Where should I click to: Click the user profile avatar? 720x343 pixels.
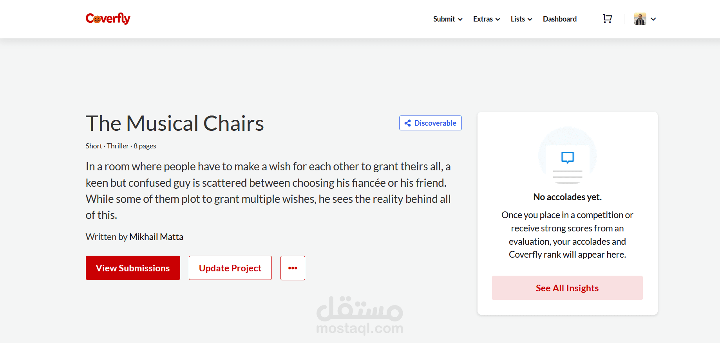click(x=640, y=19)
